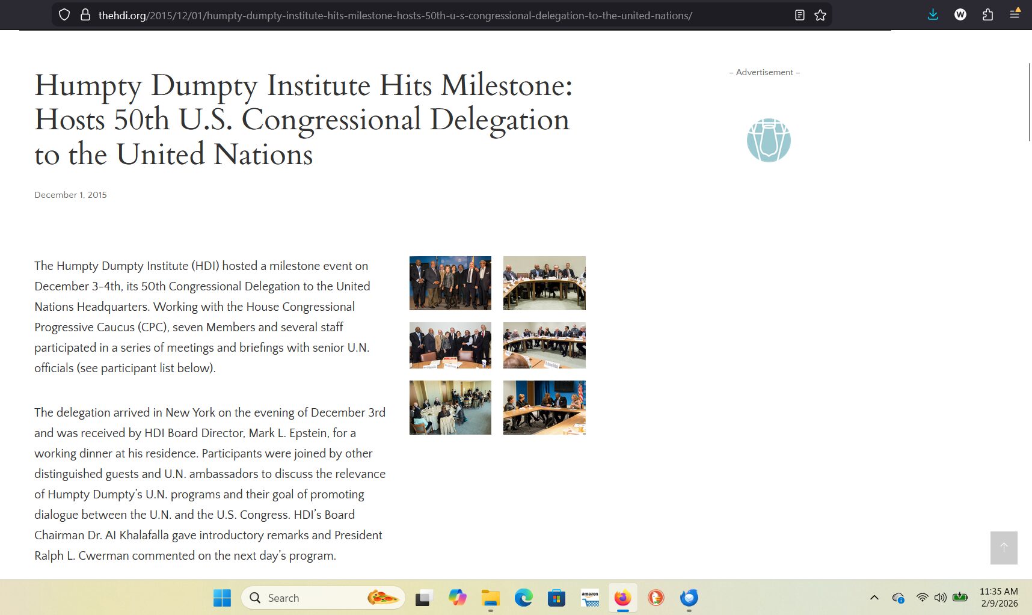The image size is (1032, 615).
Task: Click the advertisement logo in the sidebar
Action: [769, 140]
